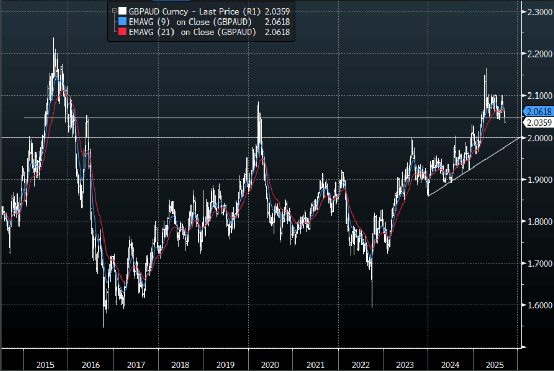The height and width of the screenshot is (371, 554).
Task: Click the 2020 label on the time axis
Action: (270, 364)
